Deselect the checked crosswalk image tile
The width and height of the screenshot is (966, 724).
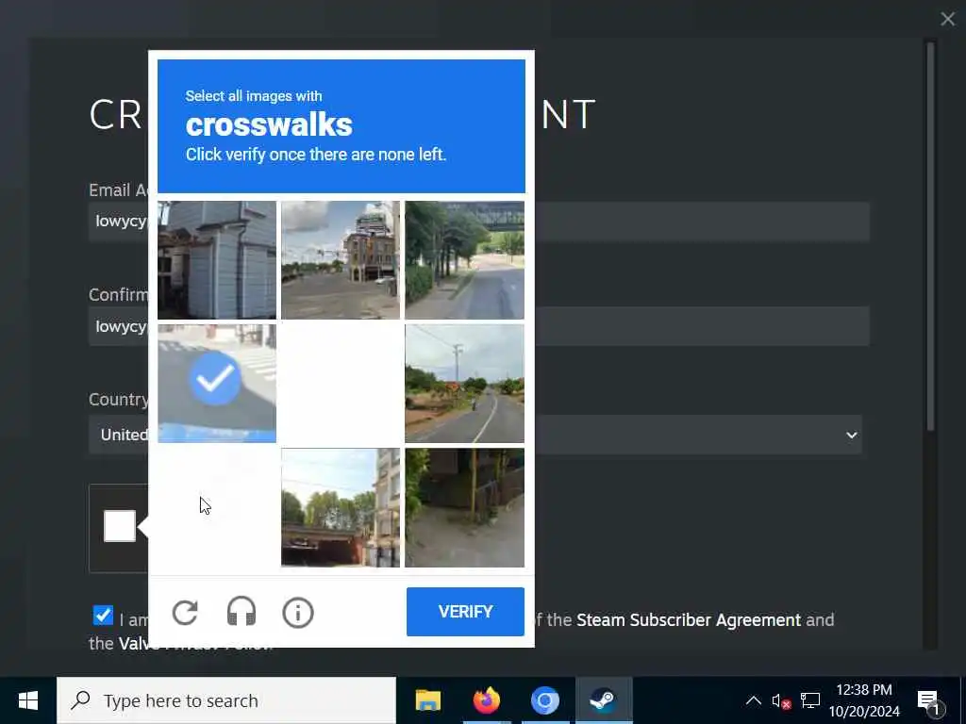(217, 384)
